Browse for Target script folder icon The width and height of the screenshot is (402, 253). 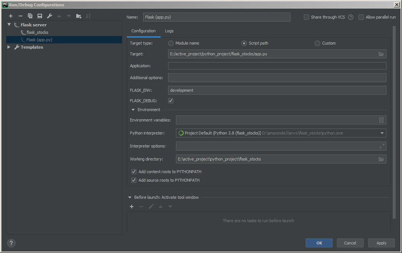pos(381,54)
